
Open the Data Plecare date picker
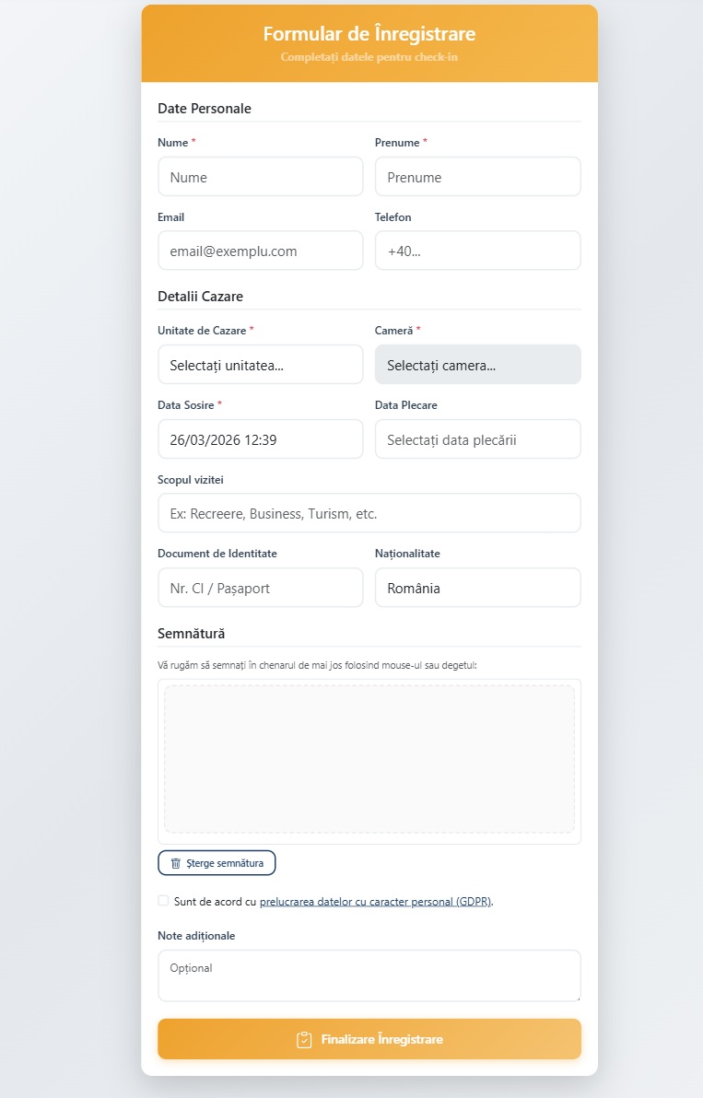(x=477, y=439)
